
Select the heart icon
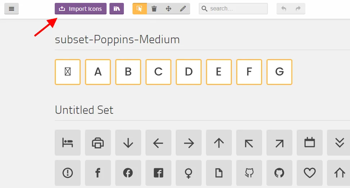point(310,173)
